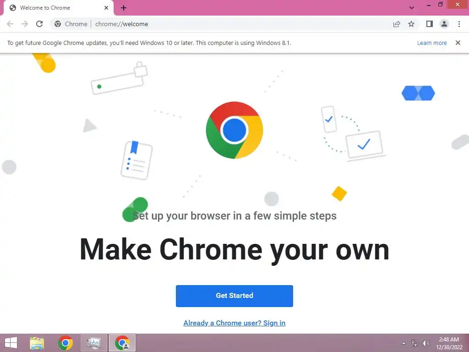Viewport: 469px width, 352px height.
Task: Open the Windows Start button
Action: click(x=11, y=343)
